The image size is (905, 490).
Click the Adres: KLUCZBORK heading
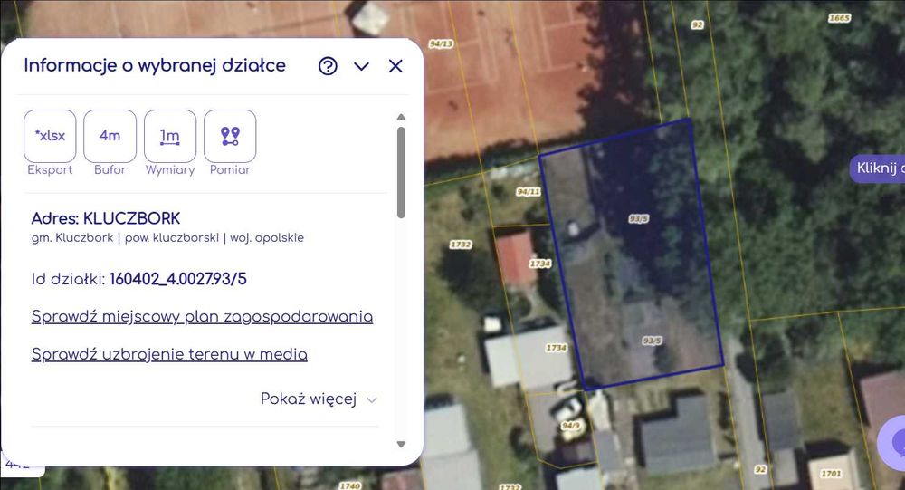point(106,218)
